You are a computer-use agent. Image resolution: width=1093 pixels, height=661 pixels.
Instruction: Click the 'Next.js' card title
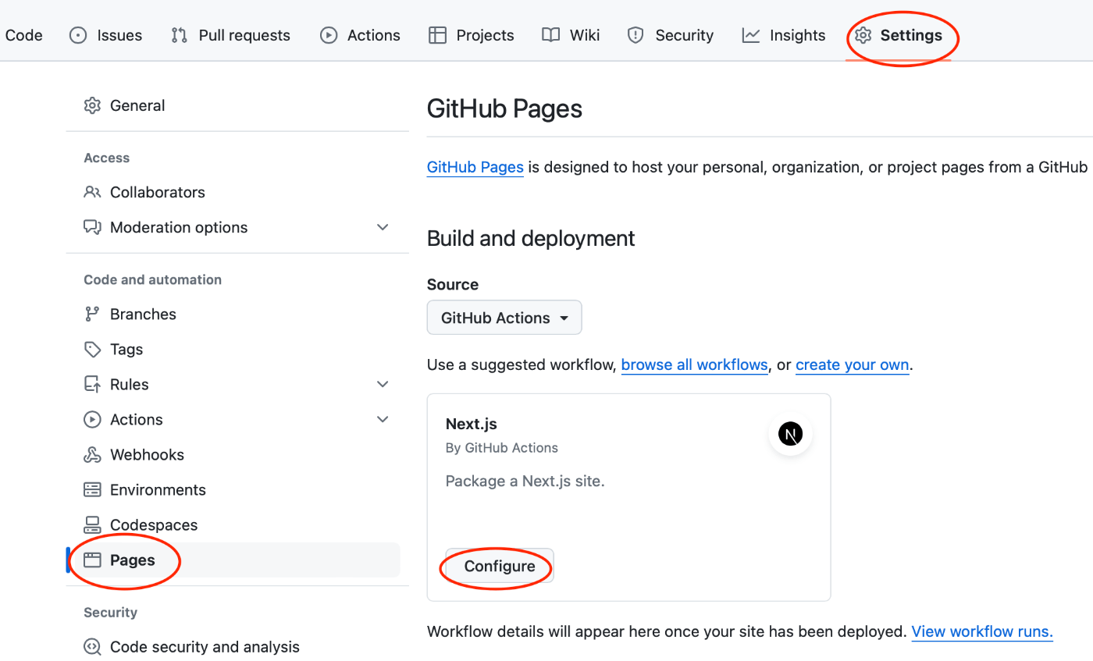471,424
